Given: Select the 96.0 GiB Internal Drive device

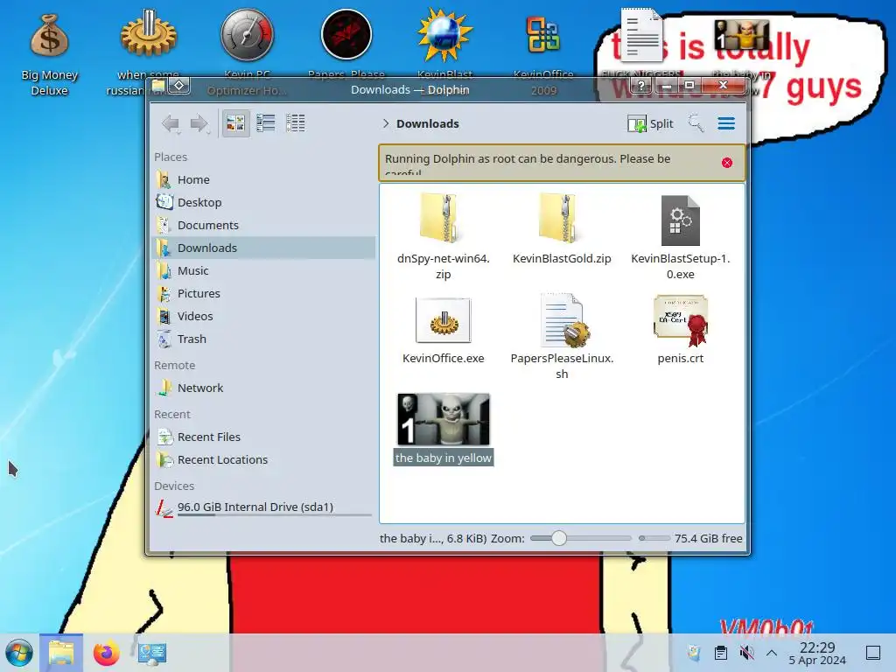Looking at the screenshot, I should [x=263, y=507].
